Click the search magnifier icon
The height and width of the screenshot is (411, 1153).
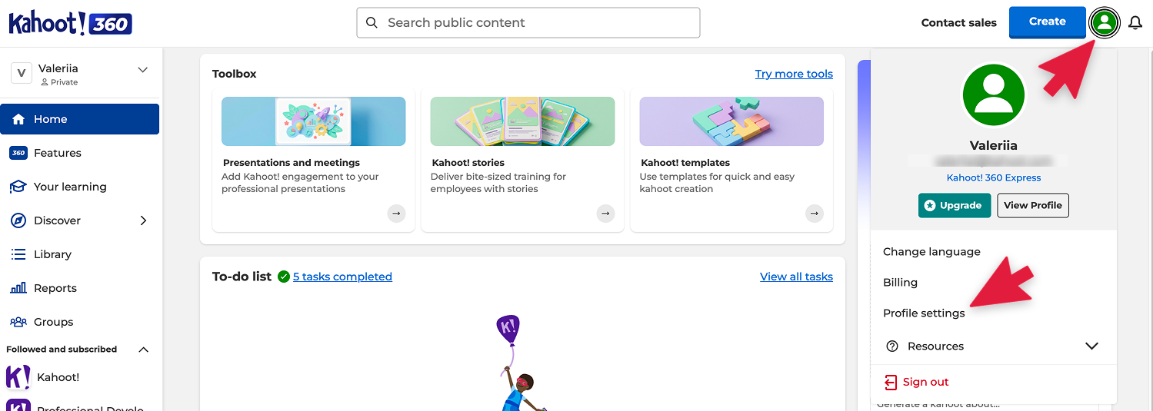tap(372, 23)
